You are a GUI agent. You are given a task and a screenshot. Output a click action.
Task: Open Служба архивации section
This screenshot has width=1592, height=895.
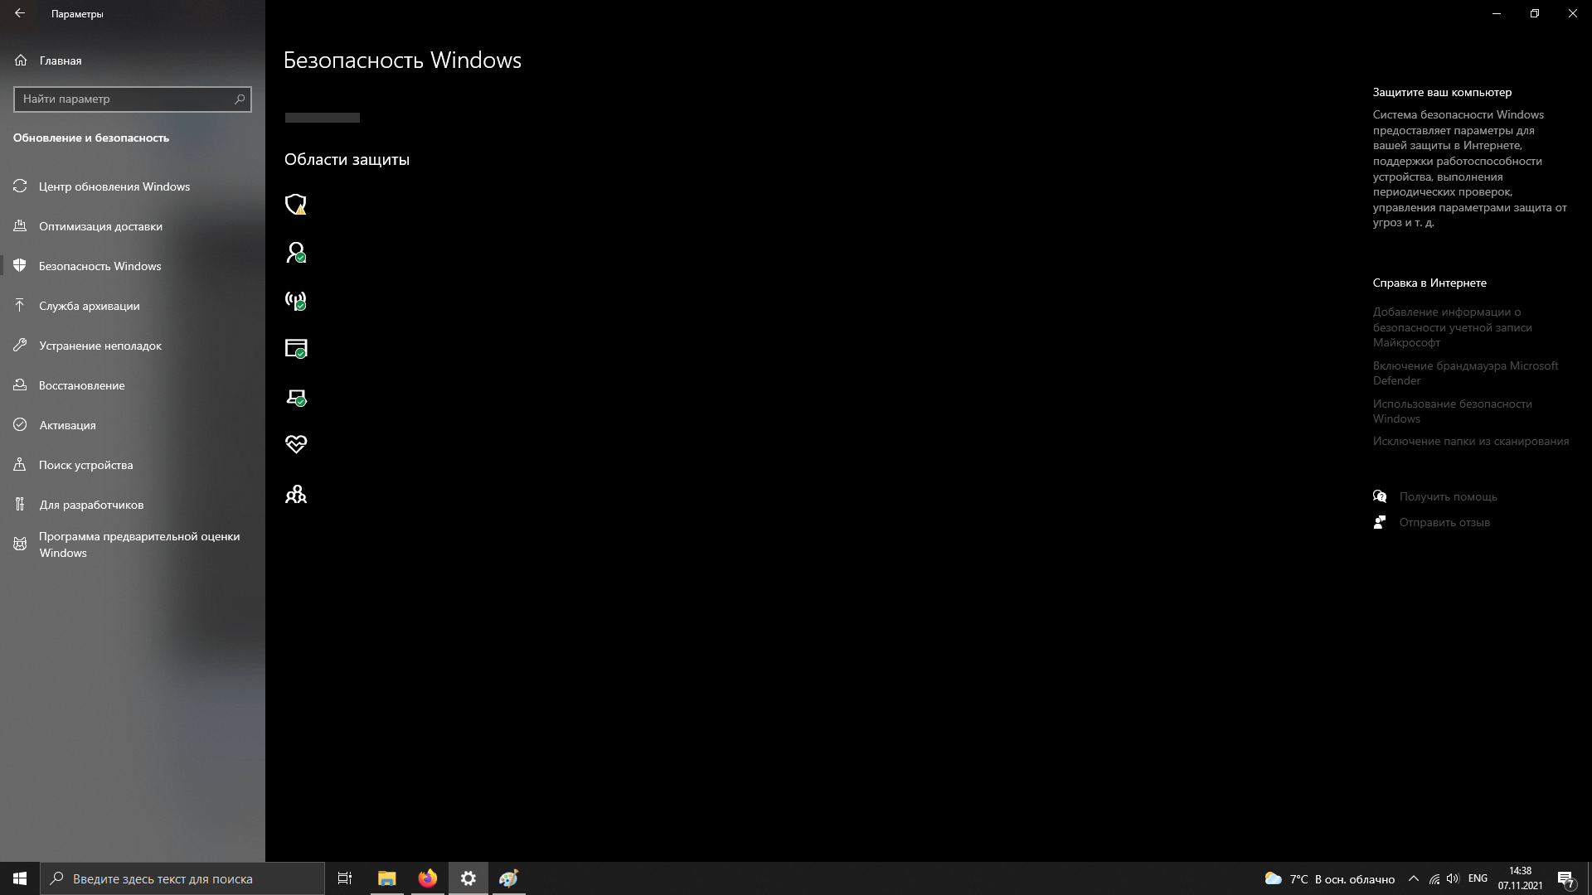click(x=133, y=306)
